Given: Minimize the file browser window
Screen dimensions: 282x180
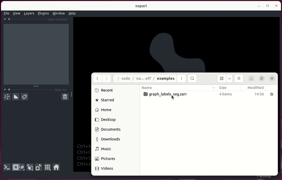Looking at the screenshot, I should [251, 78].
